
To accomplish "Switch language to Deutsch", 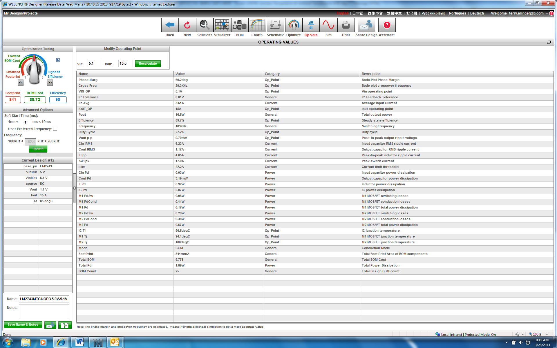I will click(x=477, y=13).
